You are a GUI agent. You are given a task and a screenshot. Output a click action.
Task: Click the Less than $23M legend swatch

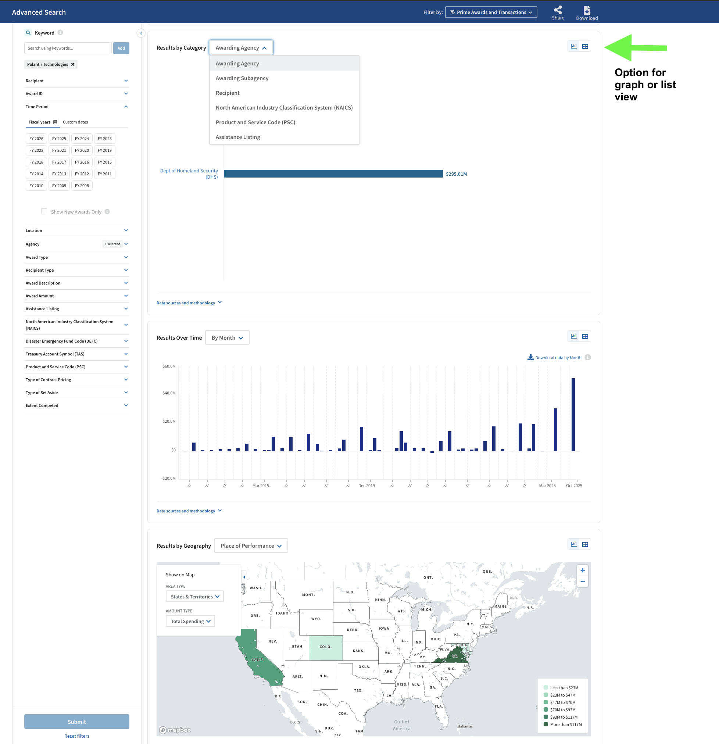pyautogui.click(x=546, y=687)
